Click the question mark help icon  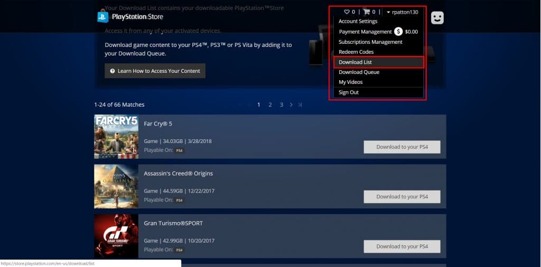pyautogui.click(x=112, y=71)
